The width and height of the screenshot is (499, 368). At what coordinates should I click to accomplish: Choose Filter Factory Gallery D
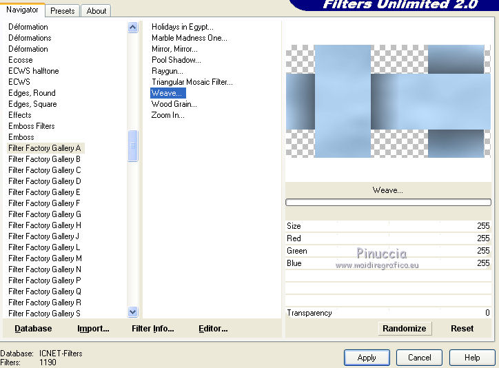pos(45,181)
